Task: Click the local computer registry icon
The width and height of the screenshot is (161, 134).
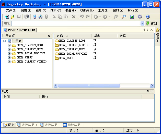Action: pos(35,17)
